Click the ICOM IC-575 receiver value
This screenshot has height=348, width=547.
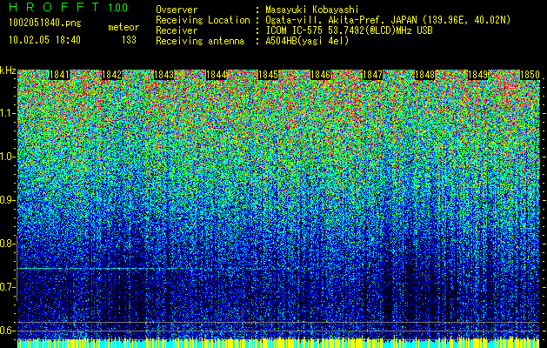349,30
